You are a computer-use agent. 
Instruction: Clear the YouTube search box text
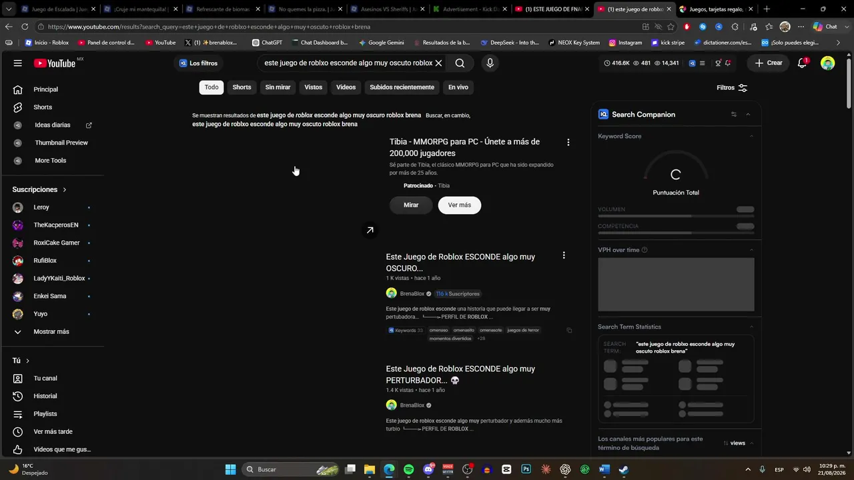pyautogui.click(x=438, y=63)
